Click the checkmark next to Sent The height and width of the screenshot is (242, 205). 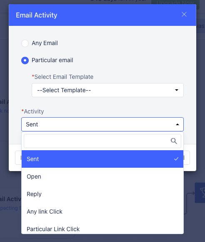(x=176, y=159)
